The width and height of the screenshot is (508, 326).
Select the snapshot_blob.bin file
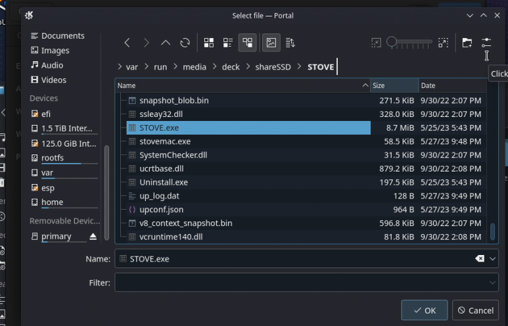[174, 101]
